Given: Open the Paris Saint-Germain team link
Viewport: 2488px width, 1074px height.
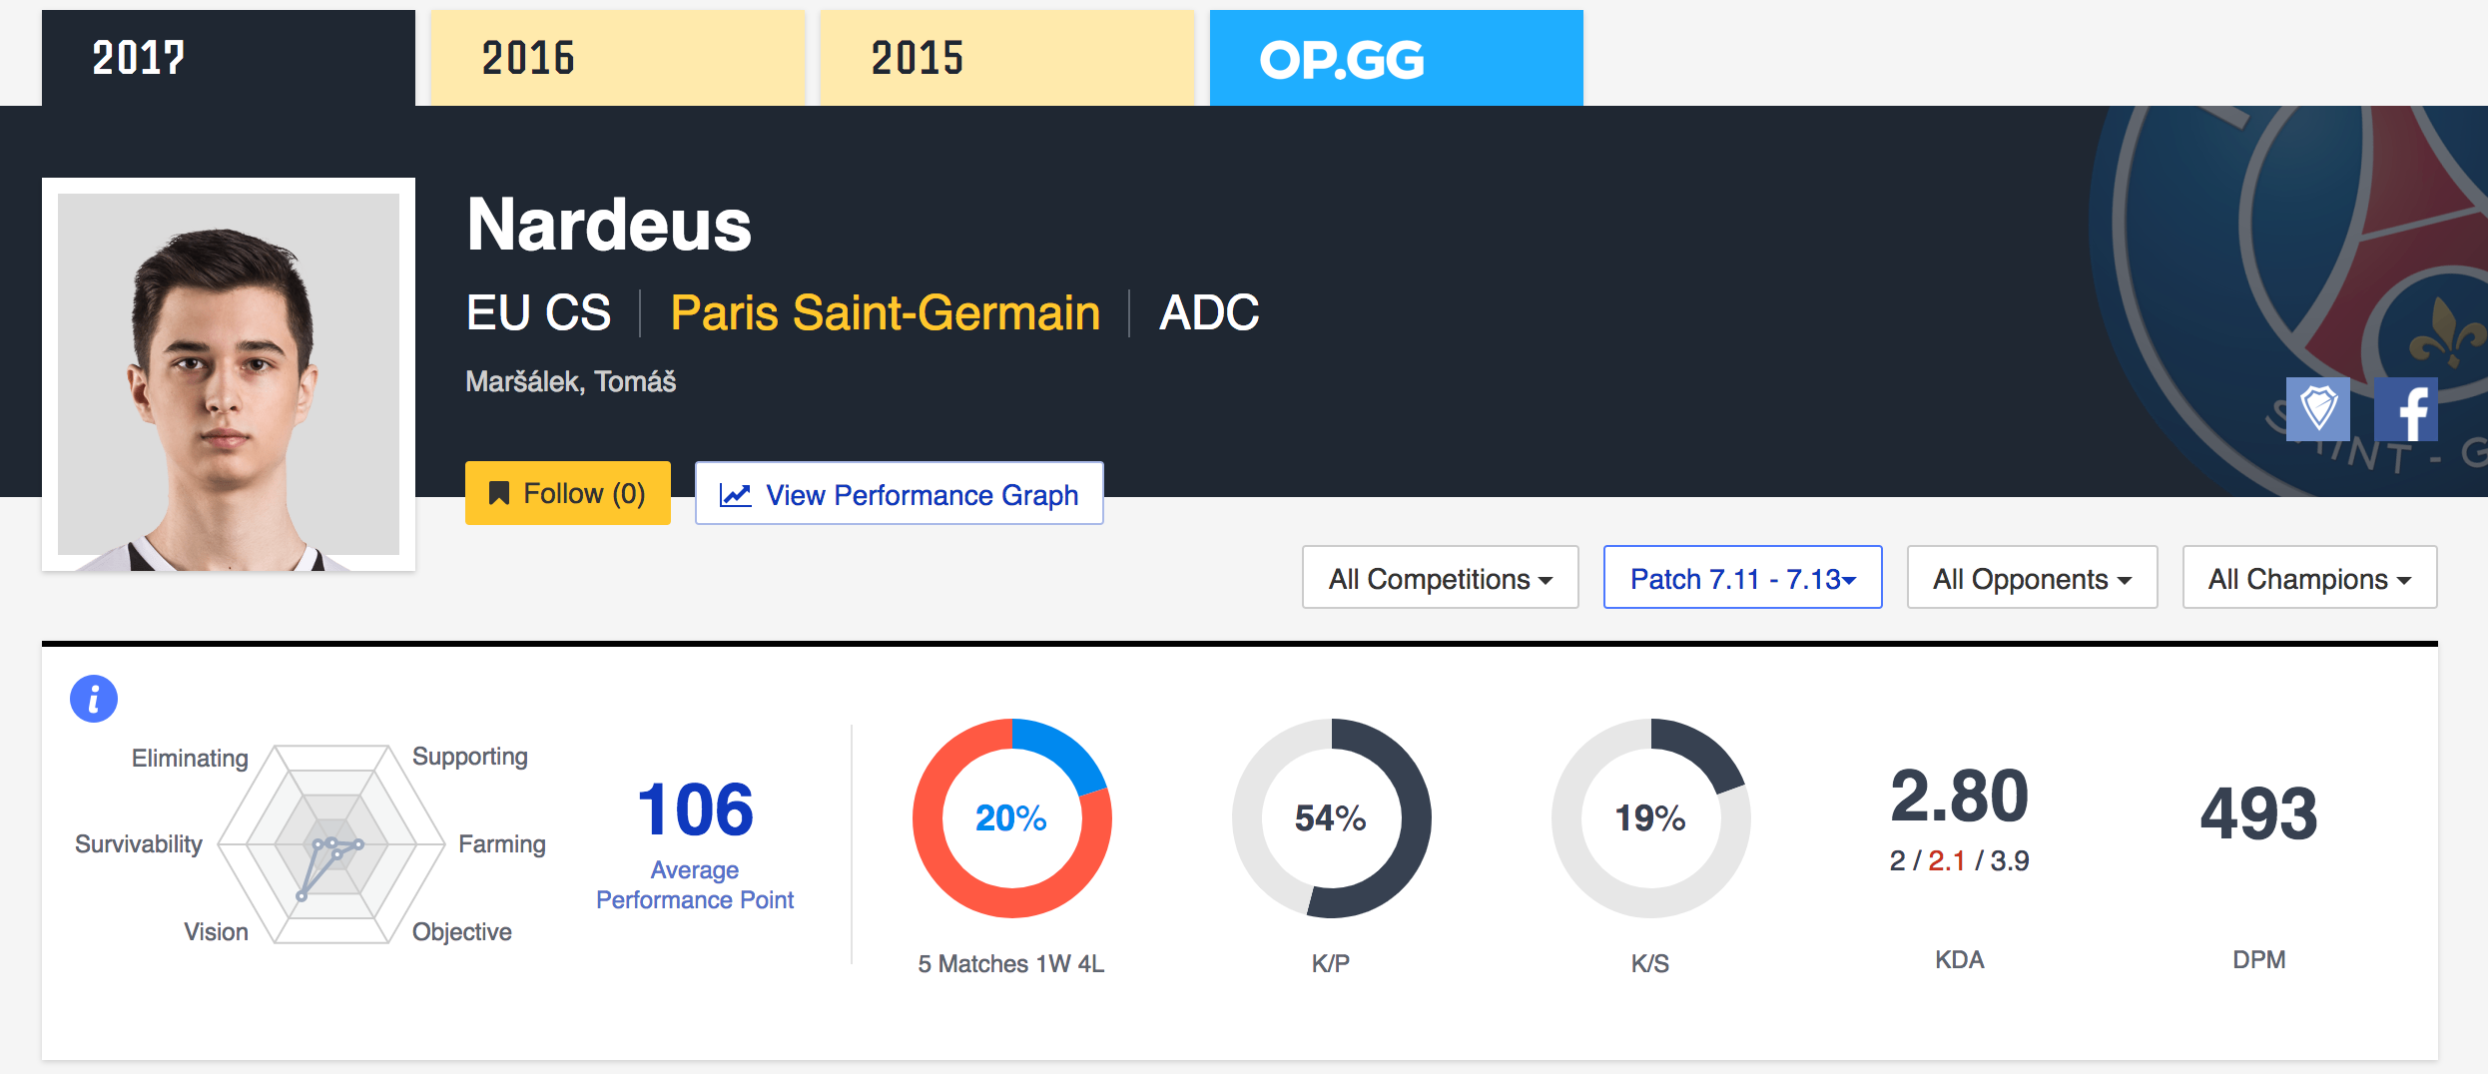Looking at the screenshot, I should click(885, 313).
